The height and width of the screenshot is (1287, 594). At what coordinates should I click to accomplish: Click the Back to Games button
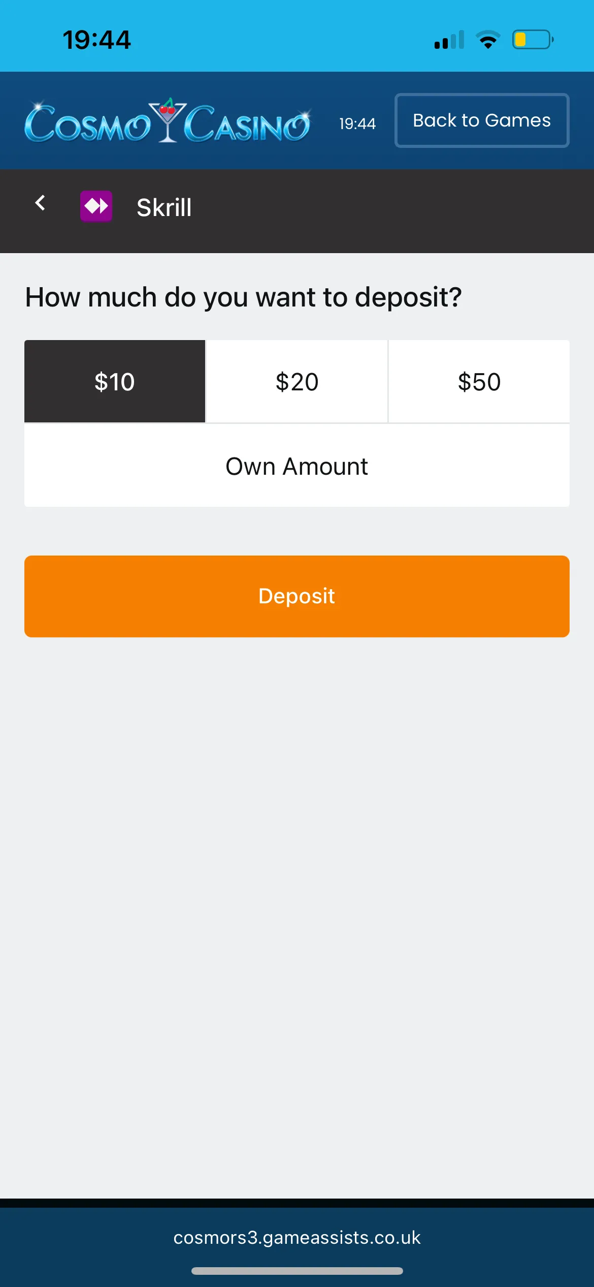[x=482, y=120]
